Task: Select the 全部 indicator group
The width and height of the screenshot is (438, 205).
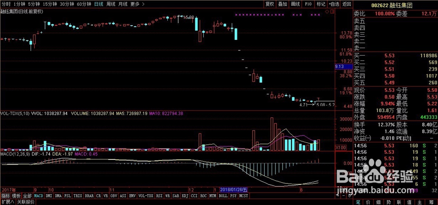Action: point(27,196)
